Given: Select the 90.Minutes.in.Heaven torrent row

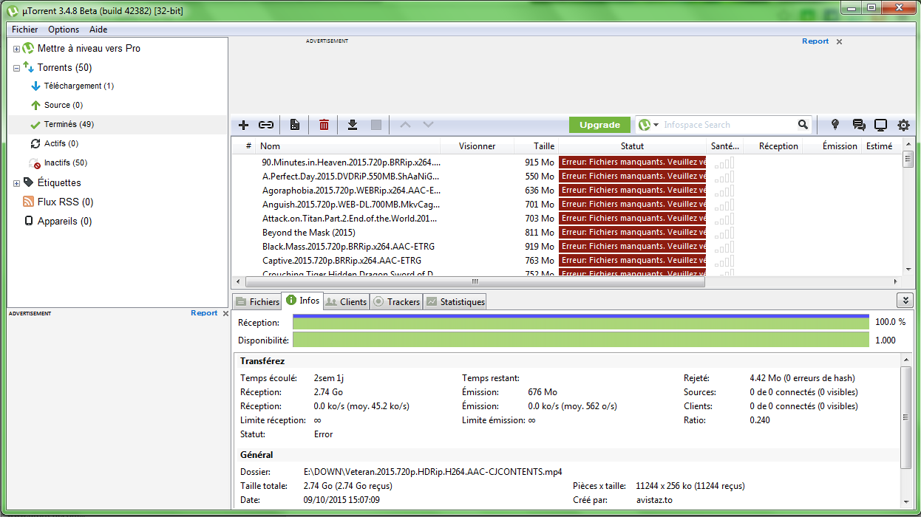Looking at the screenshot, I should click(568, 162).
